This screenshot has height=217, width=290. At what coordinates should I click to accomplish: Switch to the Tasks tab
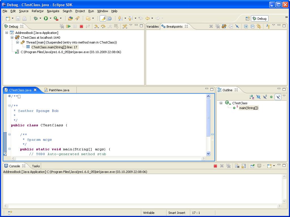point(36,166)
